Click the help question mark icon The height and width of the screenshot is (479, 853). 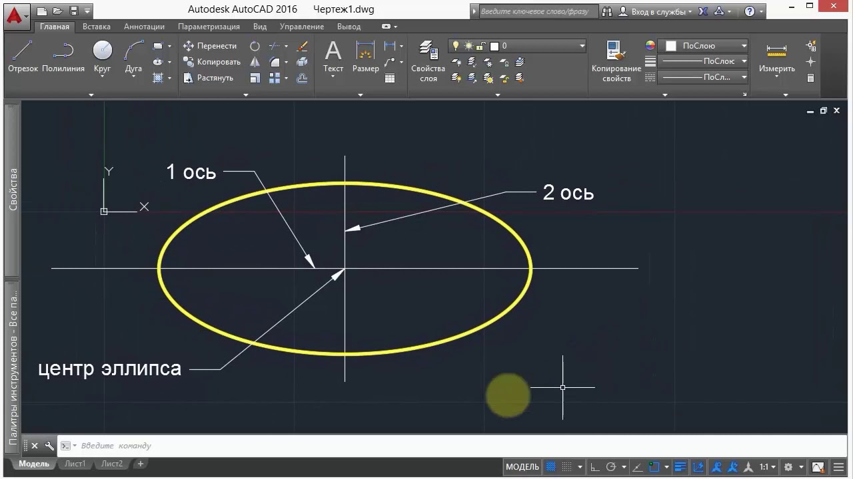(x=750, y=11)
